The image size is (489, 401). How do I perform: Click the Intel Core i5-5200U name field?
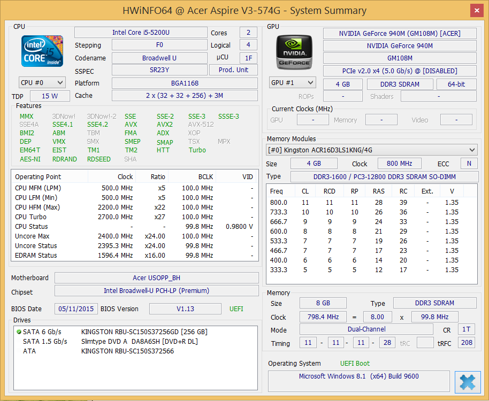tap(141, 33)
